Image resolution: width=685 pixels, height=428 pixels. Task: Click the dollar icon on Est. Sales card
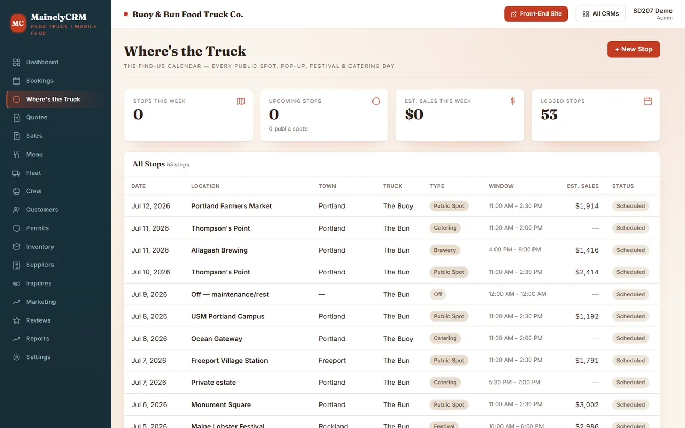pos(513,101)
